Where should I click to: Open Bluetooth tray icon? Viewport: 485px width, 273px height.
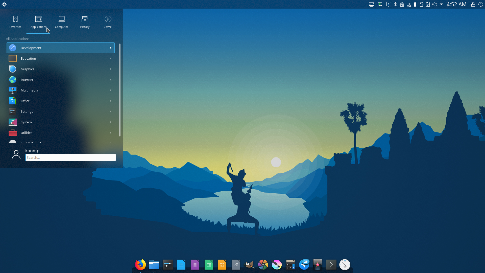tap(396, 4)
